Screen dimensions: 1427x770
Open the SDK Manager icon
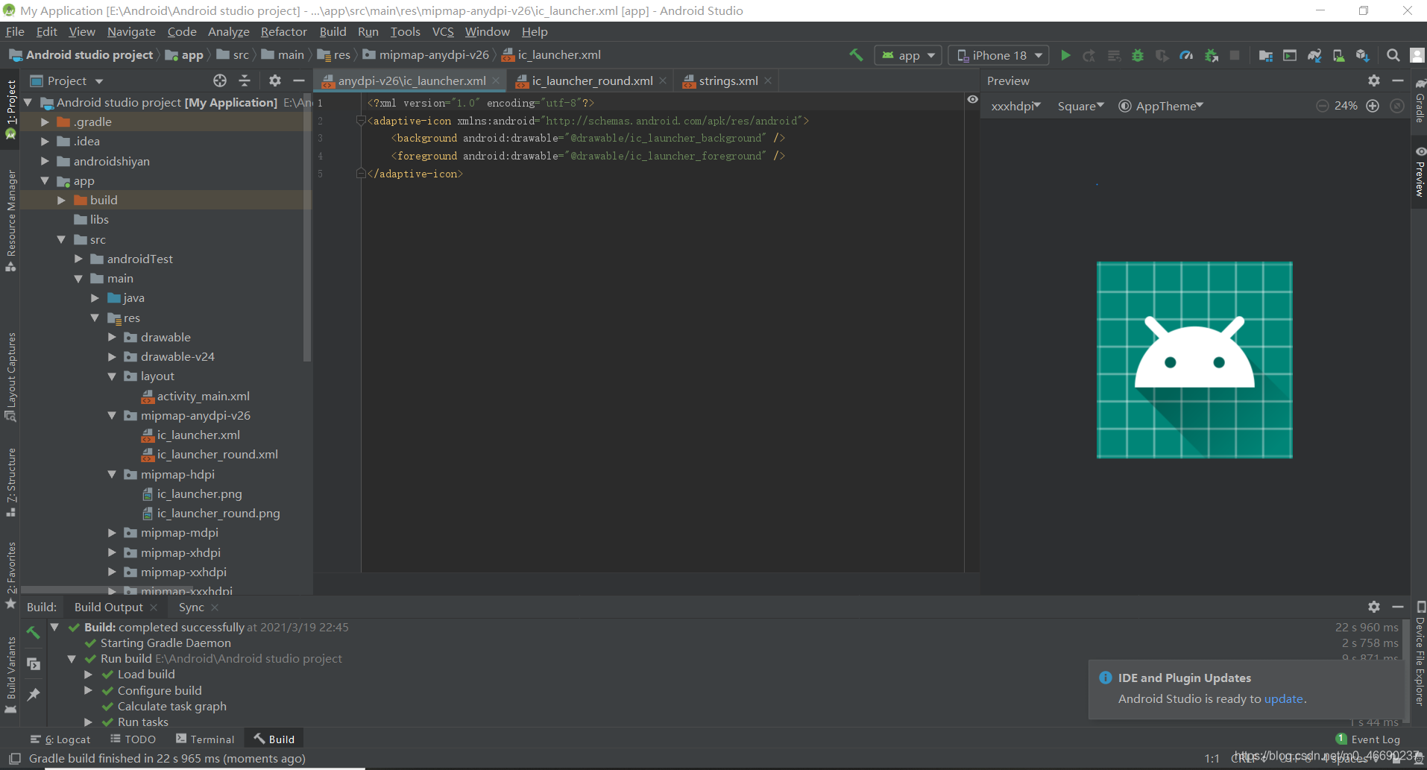pyautogui.click(x=1362, y=55)
